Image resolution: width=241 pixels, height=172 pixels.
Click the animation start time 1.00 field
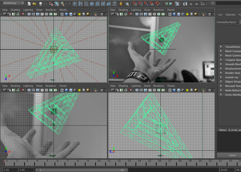[10, 170]
